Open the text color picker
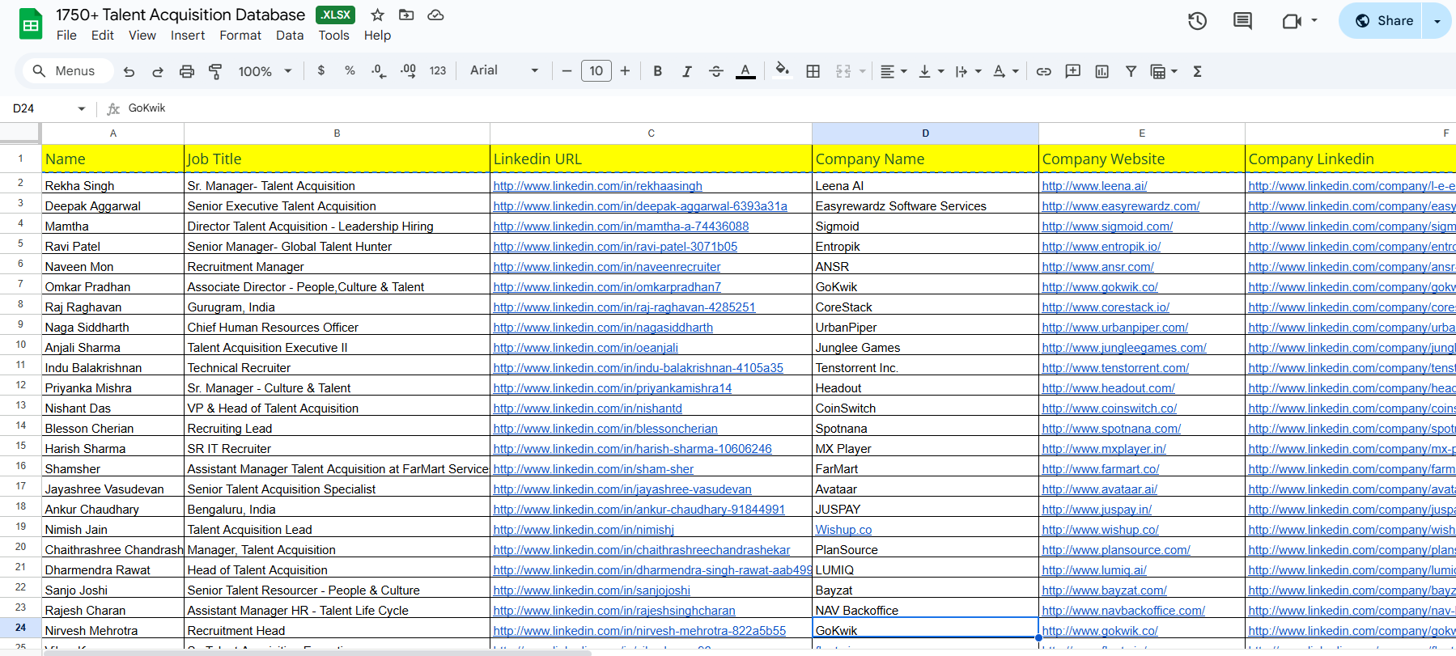The height and width of the screenshot is (656, 1456). 745,71
